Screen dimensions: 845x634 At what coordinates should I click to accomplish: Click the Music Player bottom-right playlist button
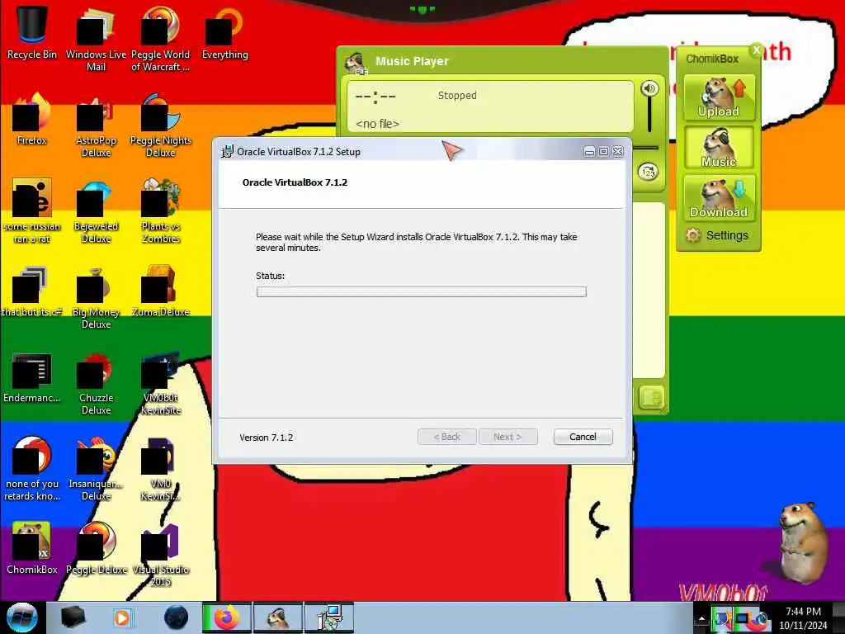[651, 398]
